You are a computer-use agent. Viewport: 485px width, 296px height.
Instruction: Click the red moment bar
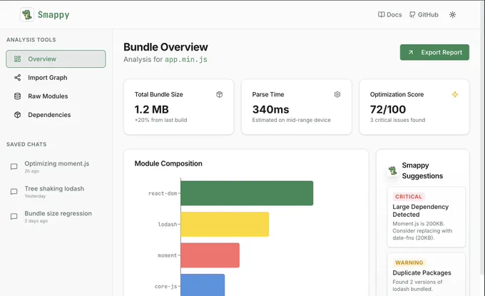pos(210,255)
